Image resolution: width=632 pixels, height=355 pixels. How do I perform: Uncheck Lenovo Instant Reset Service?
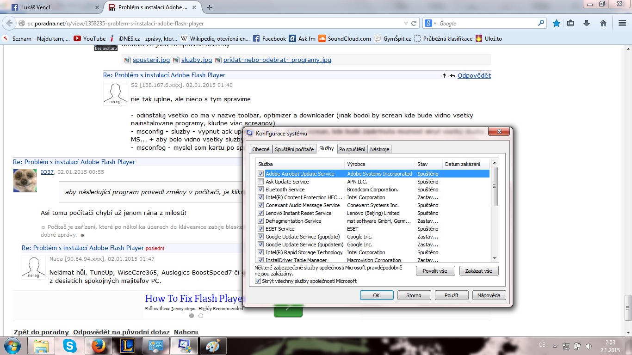click(261, 213)
